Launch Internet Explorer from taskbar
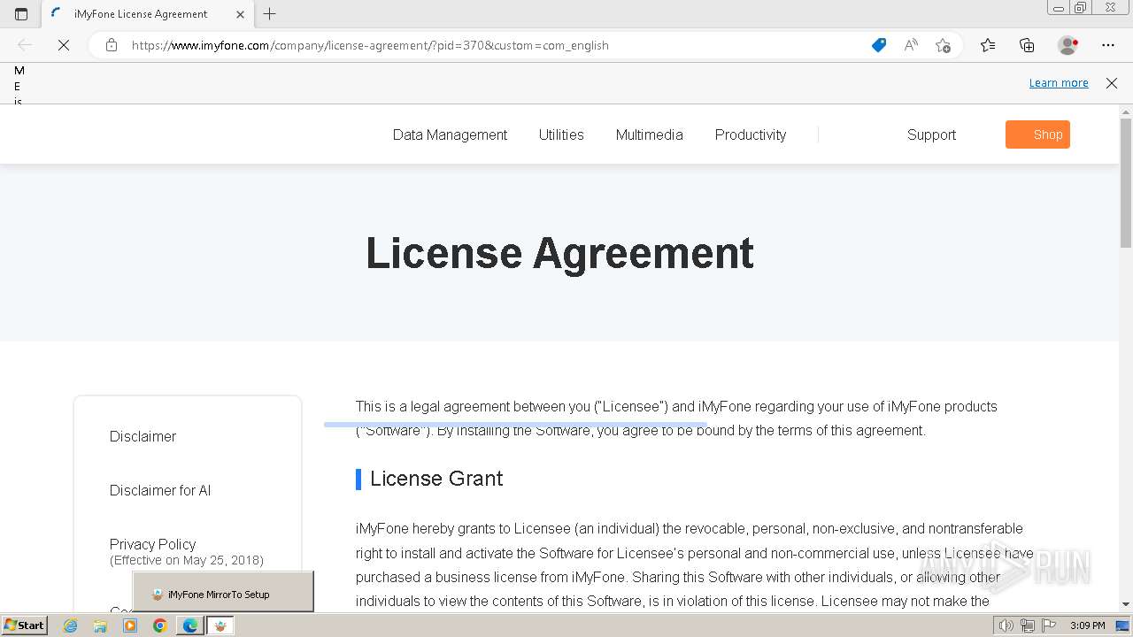1133x637 pixels. 71,625
